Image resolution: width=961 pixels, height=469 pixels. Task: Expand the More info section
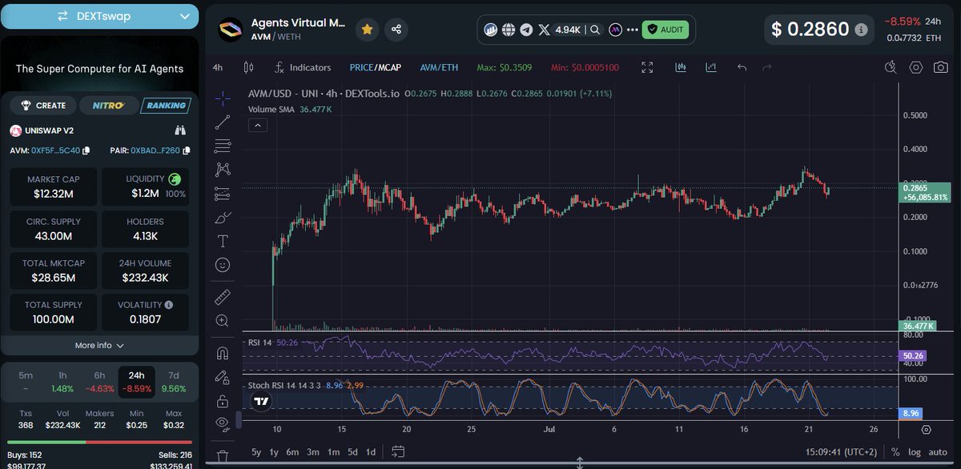pyautogui.click(x=99, y=345)
